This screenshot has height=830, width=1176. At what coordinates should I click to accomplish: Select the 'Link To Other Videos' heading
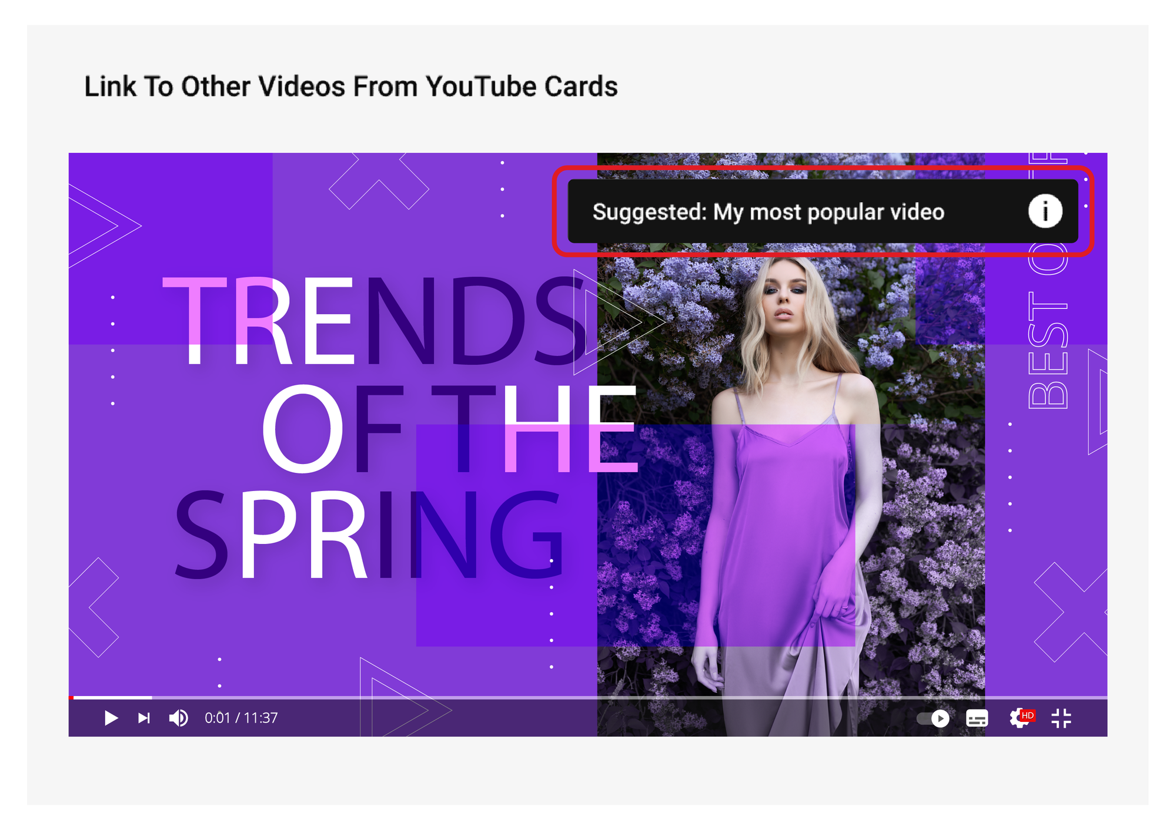click(x=350, y=86)
